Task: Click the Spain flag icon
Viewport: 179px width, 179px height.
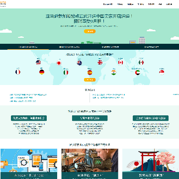Action: pyautogui.click(x=90, y=73)
